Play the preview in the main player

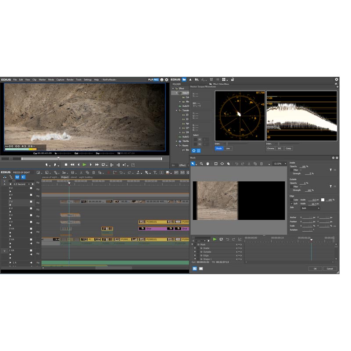(x=85, y=165)
